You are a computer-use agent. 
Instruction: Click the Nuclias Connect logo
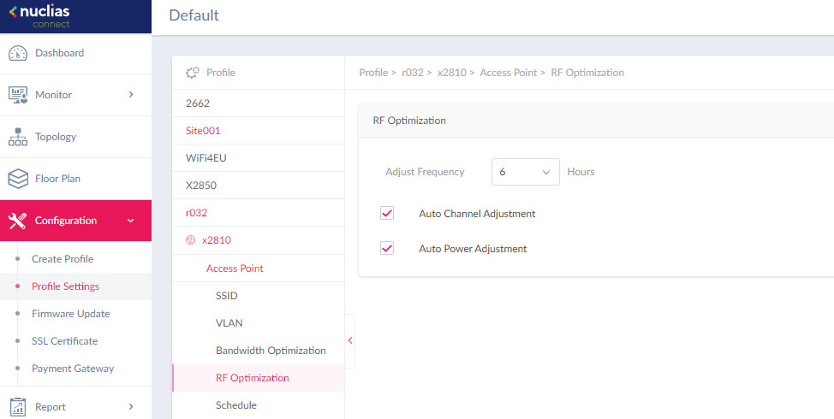click(40, 15)
